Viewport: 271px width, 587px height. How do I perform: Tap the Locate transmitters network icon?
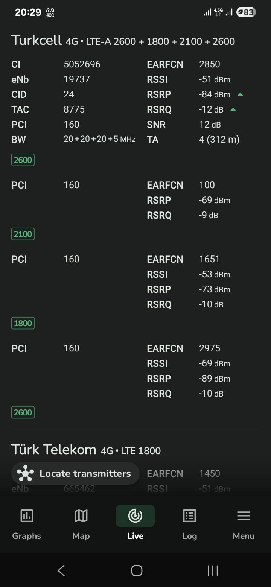click(x=26, y=473)
